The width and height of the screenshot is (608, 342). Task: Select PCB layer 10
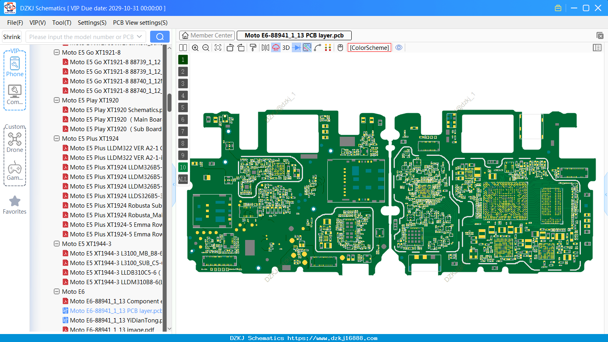183,167
